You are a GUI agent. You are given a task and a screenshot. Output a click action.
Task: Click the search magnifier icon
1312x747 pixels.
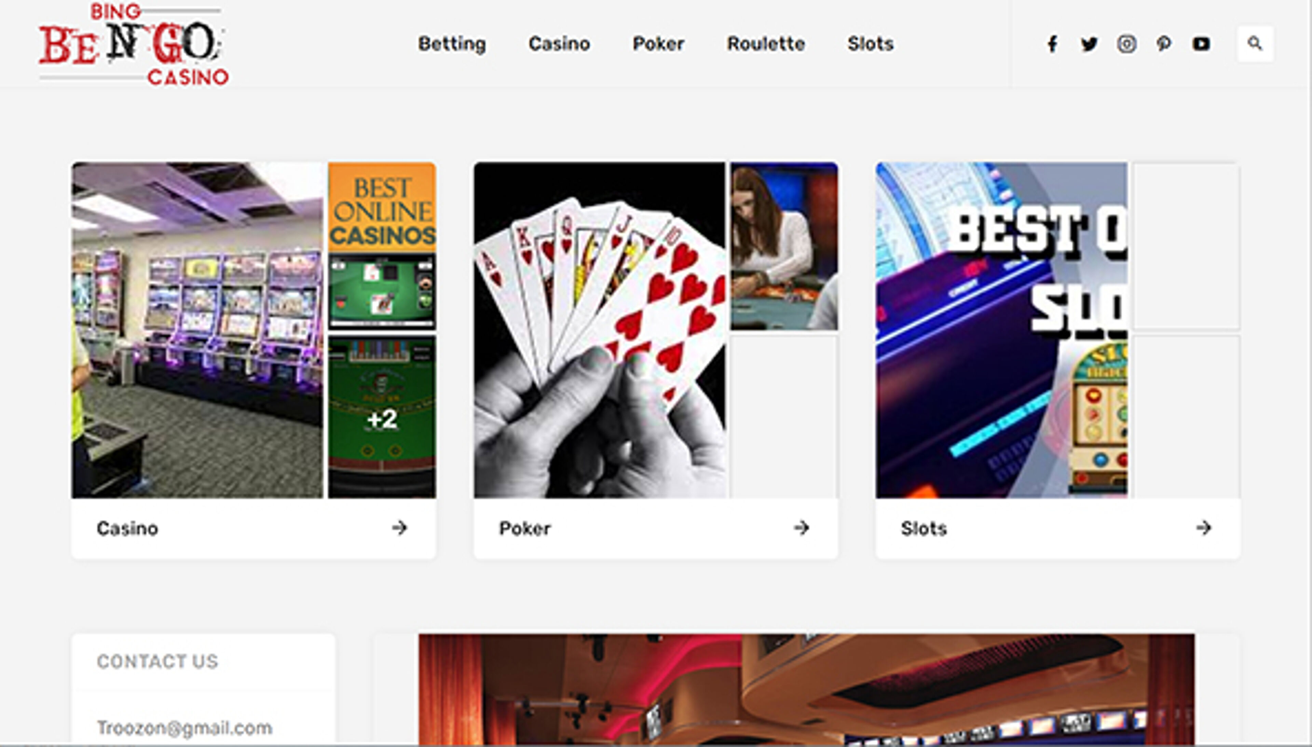1255,44
